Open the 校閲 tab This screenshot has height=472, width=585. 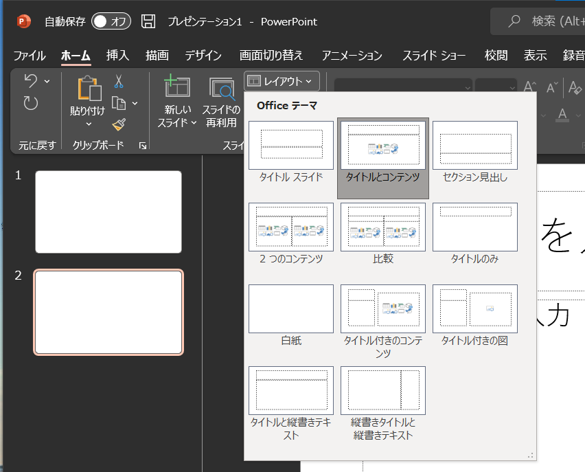[x=496, y=55]
